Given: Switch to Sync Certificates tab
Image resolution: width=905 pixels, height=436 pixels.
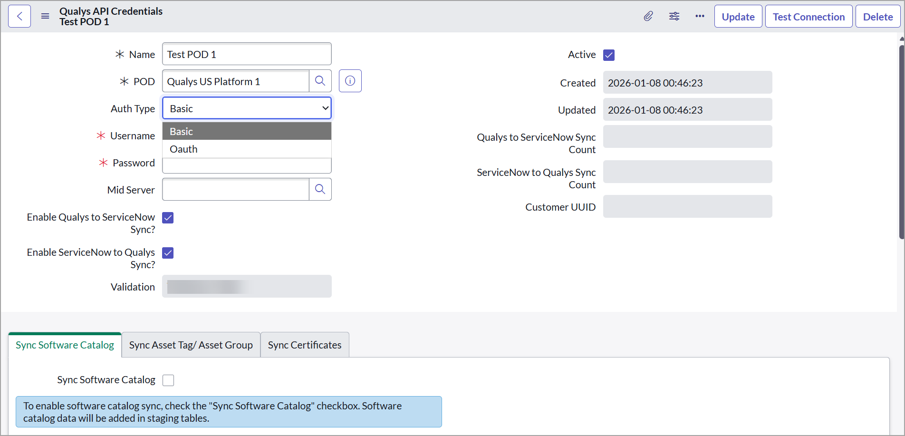Looking at the screenshot, I should pyautogui.click(x=305, y=345).
